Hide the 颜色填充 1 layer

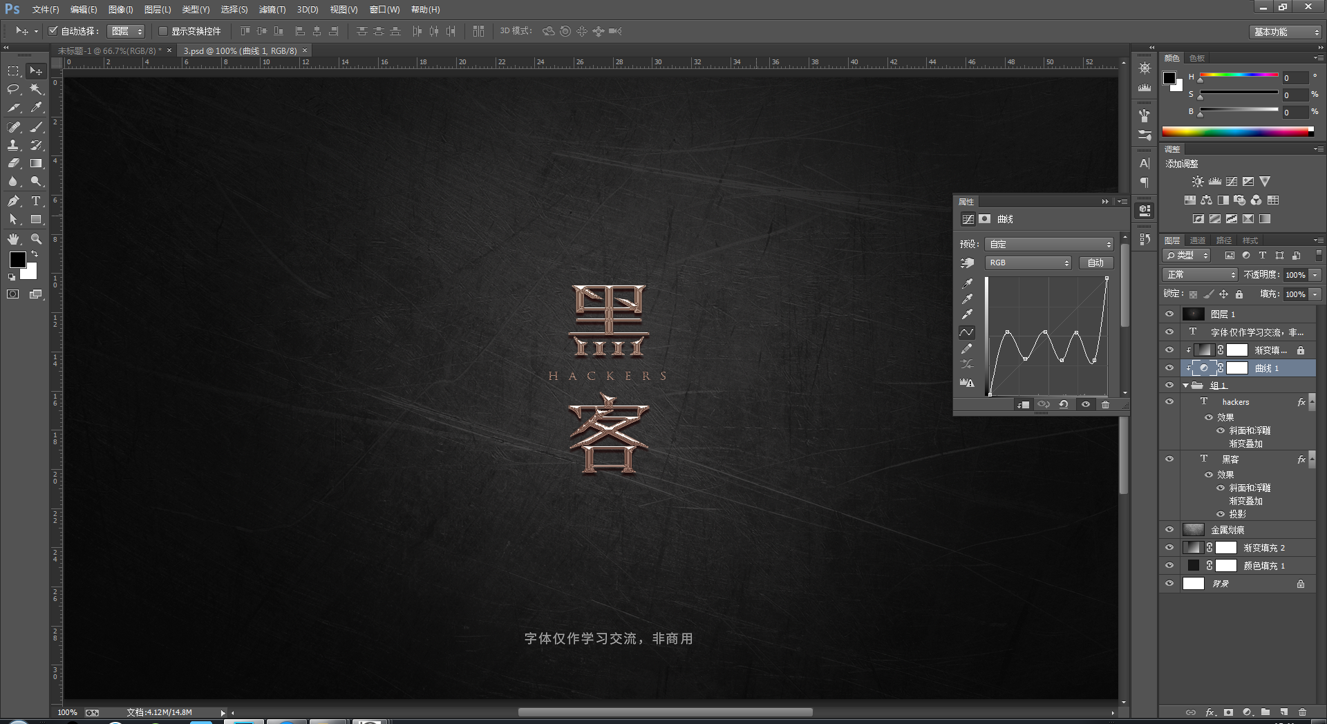pos(1169,566)
